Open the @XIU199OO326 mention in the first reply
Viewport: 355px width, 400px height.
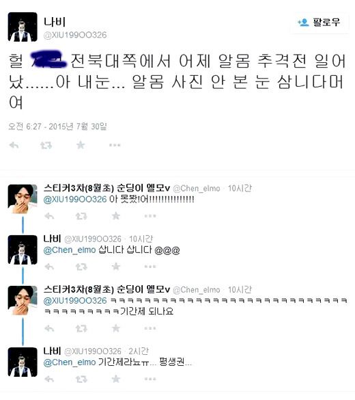click(75, 199)
